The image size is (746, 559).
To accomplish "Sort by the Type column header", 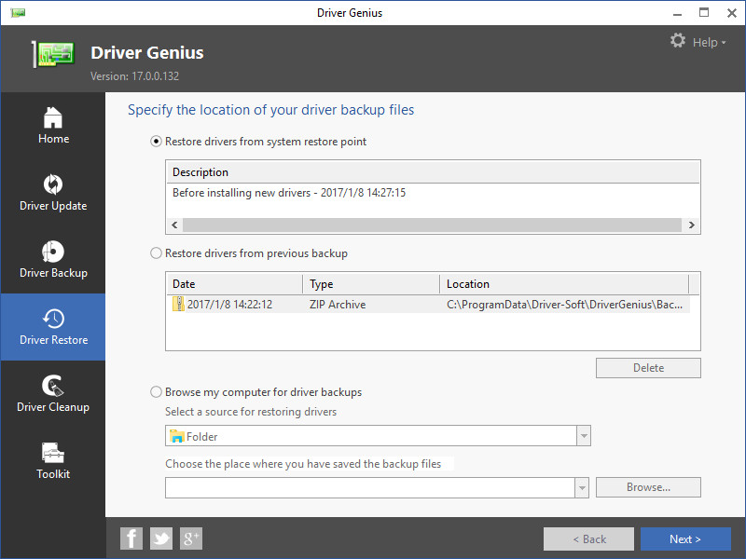I will (x=371, y=284).
